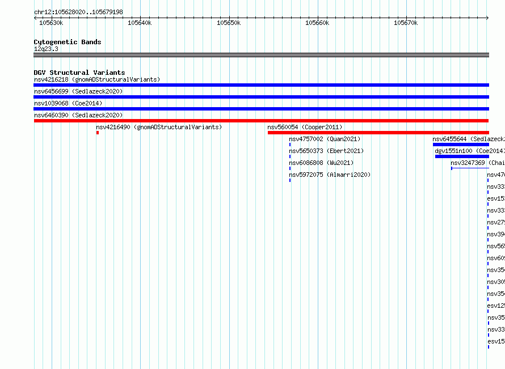
Task: Open the nsv4757002 (Quan2021) label
Action: pos(325,139)
